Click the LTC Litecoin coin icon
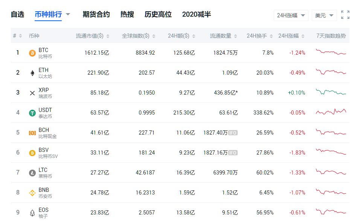 point(32,173)
